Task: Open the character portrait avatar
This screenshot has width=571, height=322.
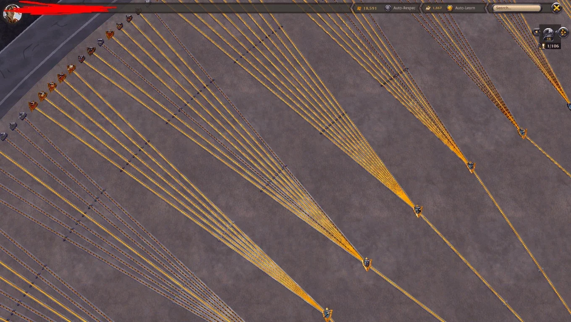Action: point(12,13)
